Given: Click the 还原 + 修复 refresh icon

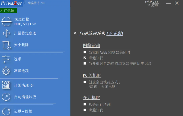Looking at the screenshot, I should coord(6,111).
